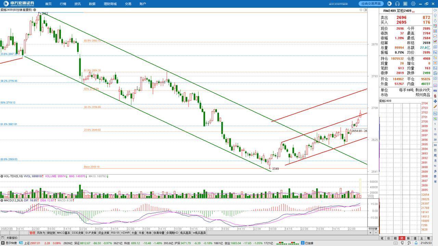The height and width of the screenshot is (246, 438).
Task: Select the 60 minute period
Action: point(435,145)
